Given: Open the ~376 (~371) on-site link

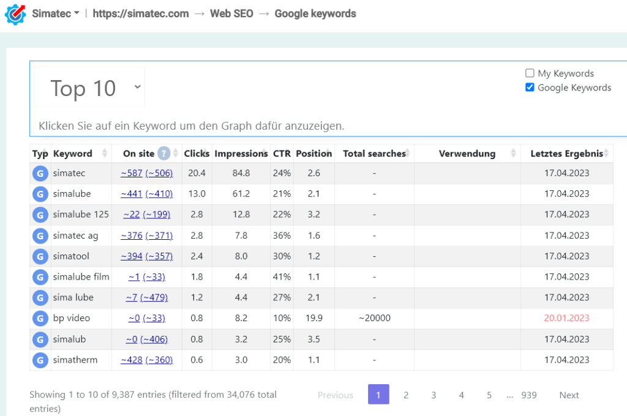Looking at the screenshot, I should click(147, 236).
